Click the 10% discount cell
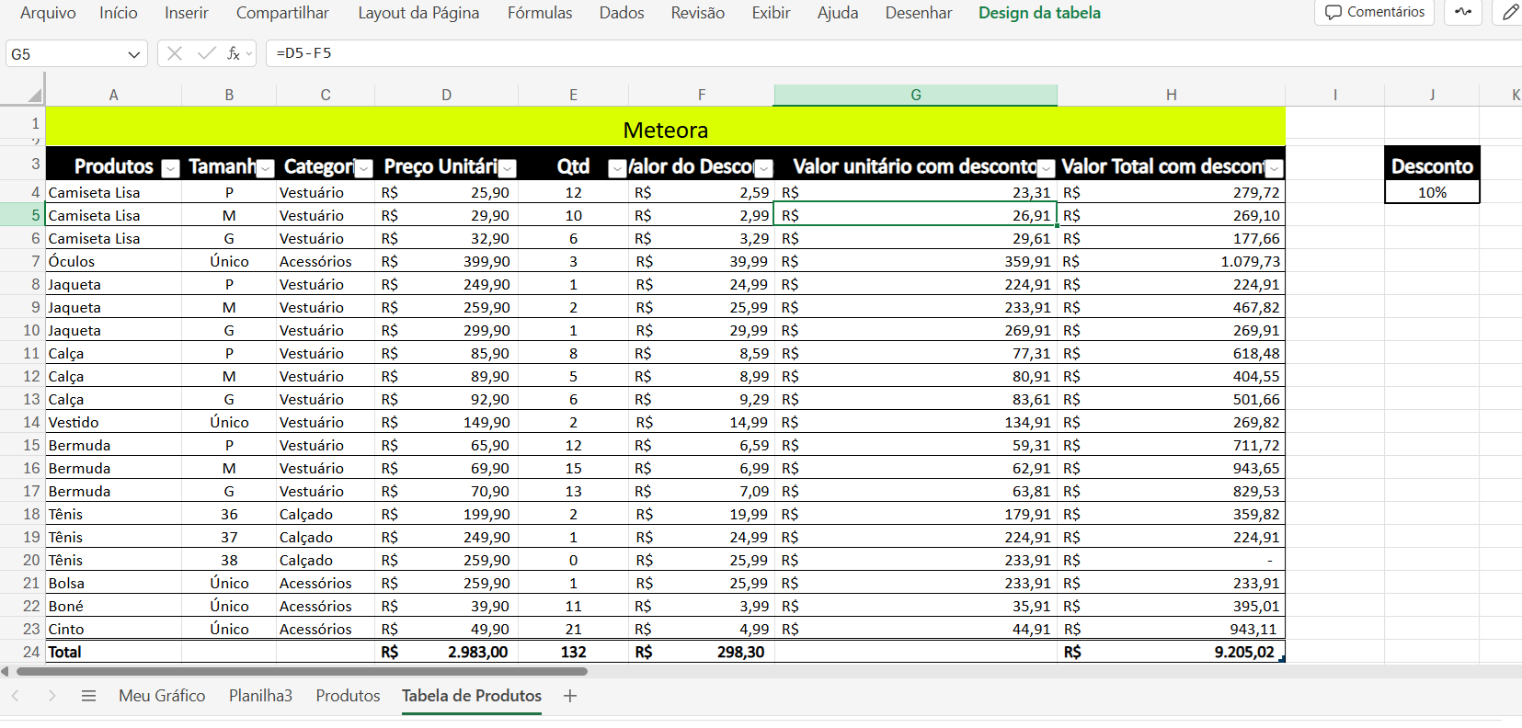This screenshot has height=728, width=1522. pyautogui.click(x=1432, y=192)
